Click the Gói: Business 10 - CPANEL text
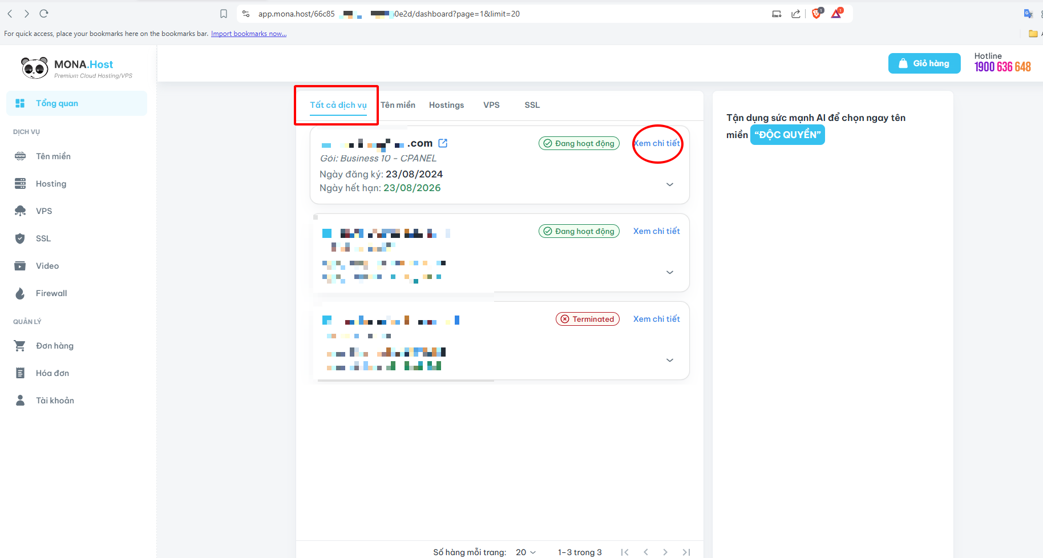 point(378,158)
